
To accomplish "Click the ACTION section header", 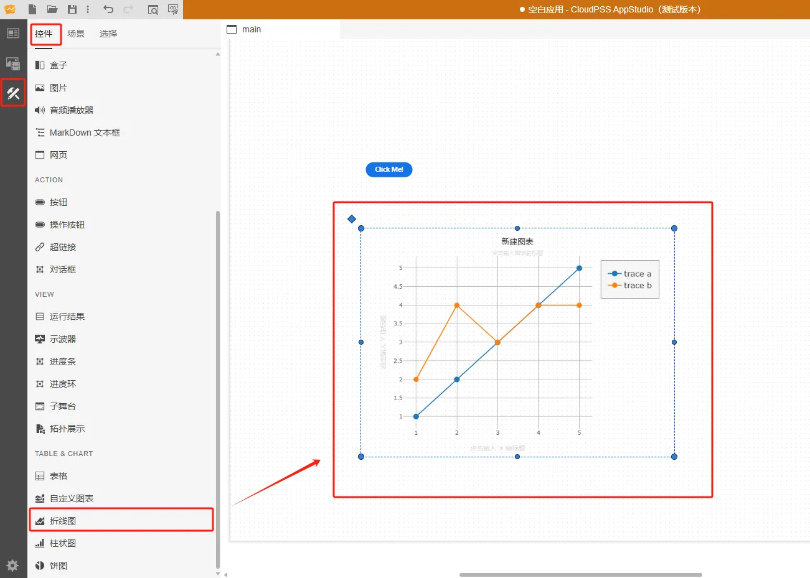I will 49,180.
